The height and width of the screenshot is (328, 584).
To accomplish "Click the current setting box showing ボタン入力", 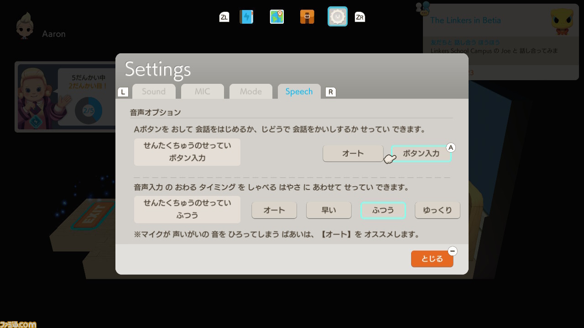I will click(x=187, y=152).
